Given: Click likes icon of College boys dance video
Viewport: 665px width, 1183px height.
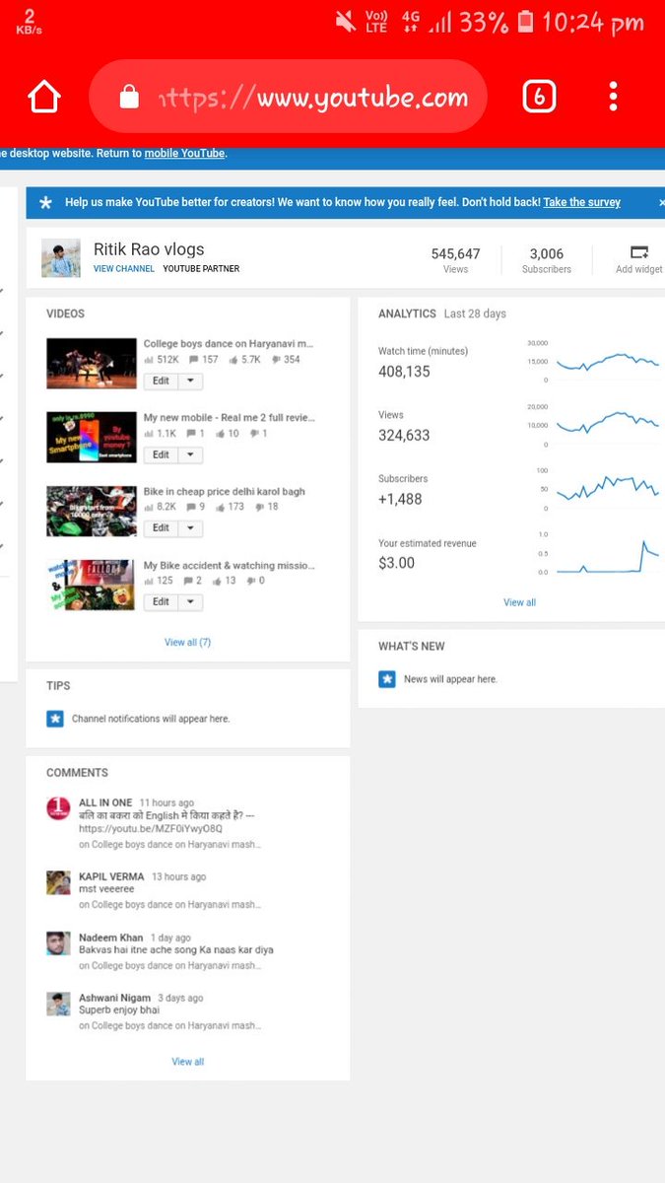Looking at the screenshot, I should coord(233,360).
